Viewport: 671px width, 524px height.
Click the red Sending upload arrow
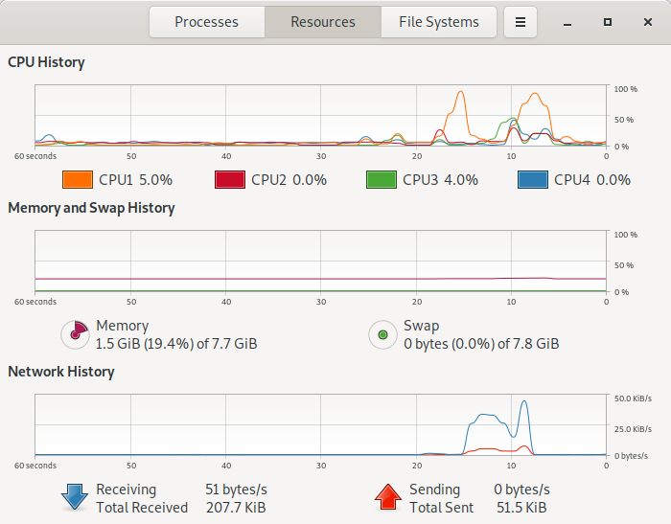pos(387,496)
